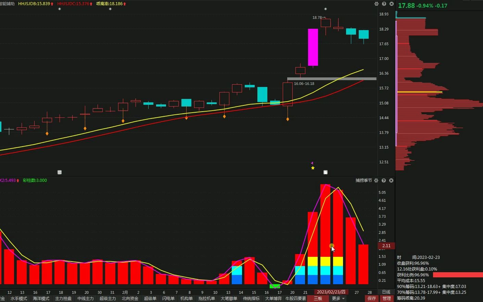
Task: Click the 彩柱数:3.000 value
Action: click(35, 180)
